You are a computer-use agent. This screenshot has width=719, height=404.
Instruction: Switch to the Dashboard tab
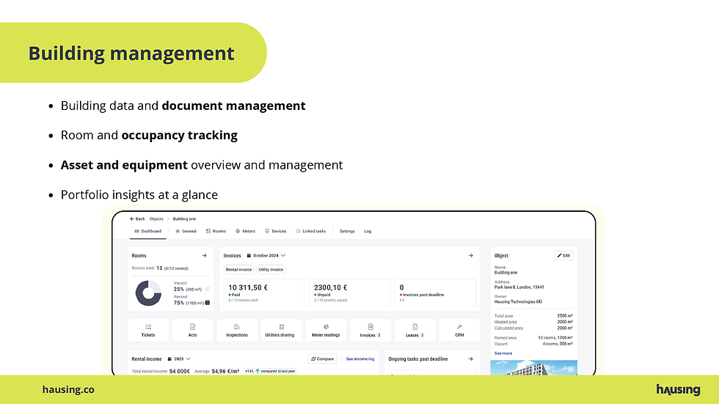147,231
